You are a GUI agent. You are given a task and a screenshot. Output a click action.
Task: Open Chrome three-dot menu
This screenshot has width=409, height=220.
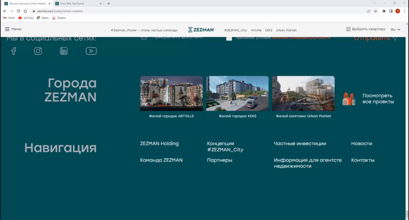click(x=405, y=11)
